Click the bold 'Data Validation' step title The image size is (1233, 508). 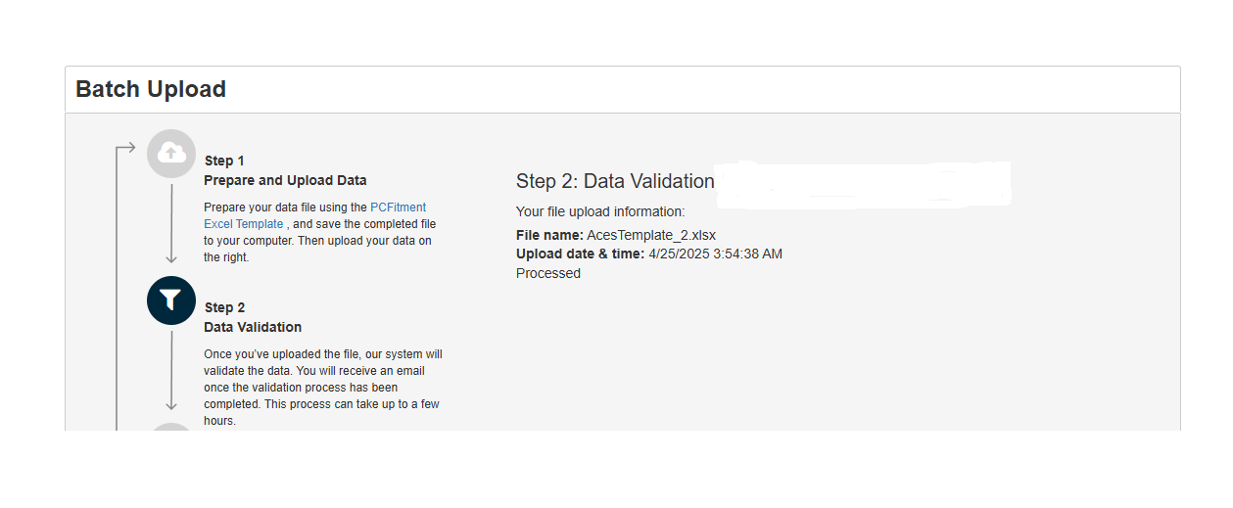253,327
